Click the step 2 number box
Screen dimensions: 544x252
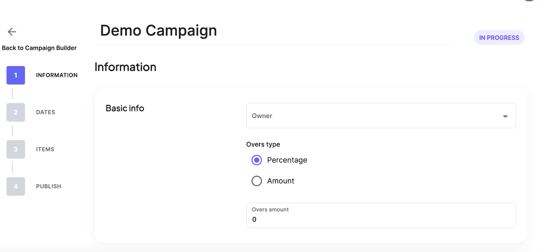[16, 112]
